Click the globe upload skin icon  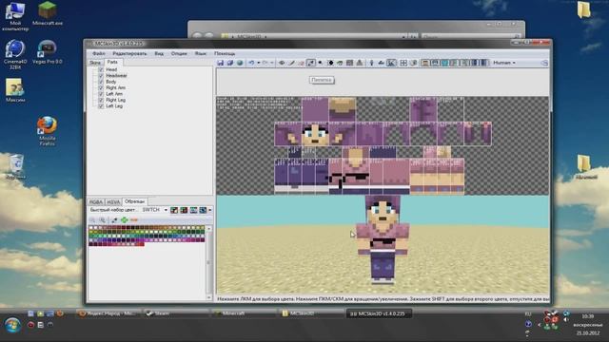(240, 63)
